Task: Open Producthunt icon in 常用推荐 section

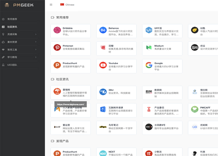Action: (57, 65)
